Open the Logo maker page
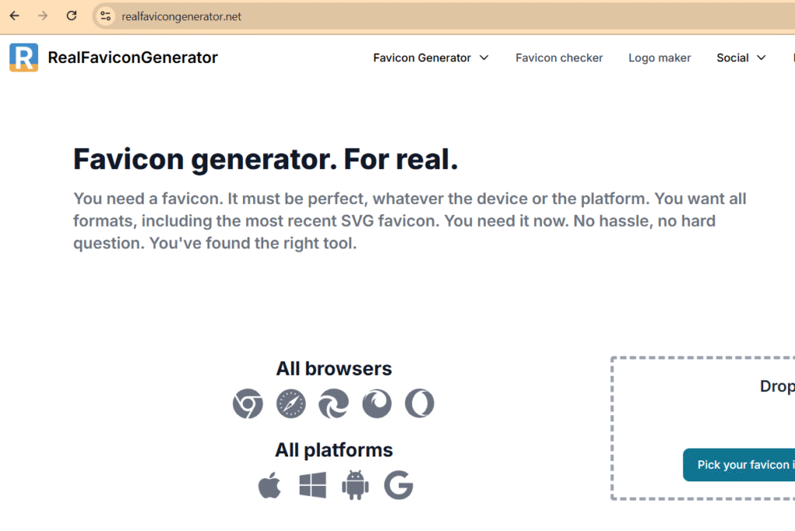This screenshot has height=531, width=795. [660, 57]
